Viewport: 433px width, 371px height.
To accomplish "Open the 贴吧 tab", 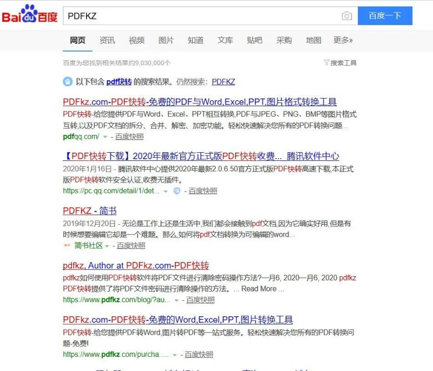I will [254, 40].
